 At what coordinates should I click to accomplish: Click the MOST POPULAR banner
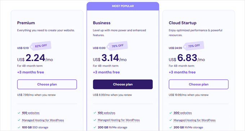click(x=123, y=6)
